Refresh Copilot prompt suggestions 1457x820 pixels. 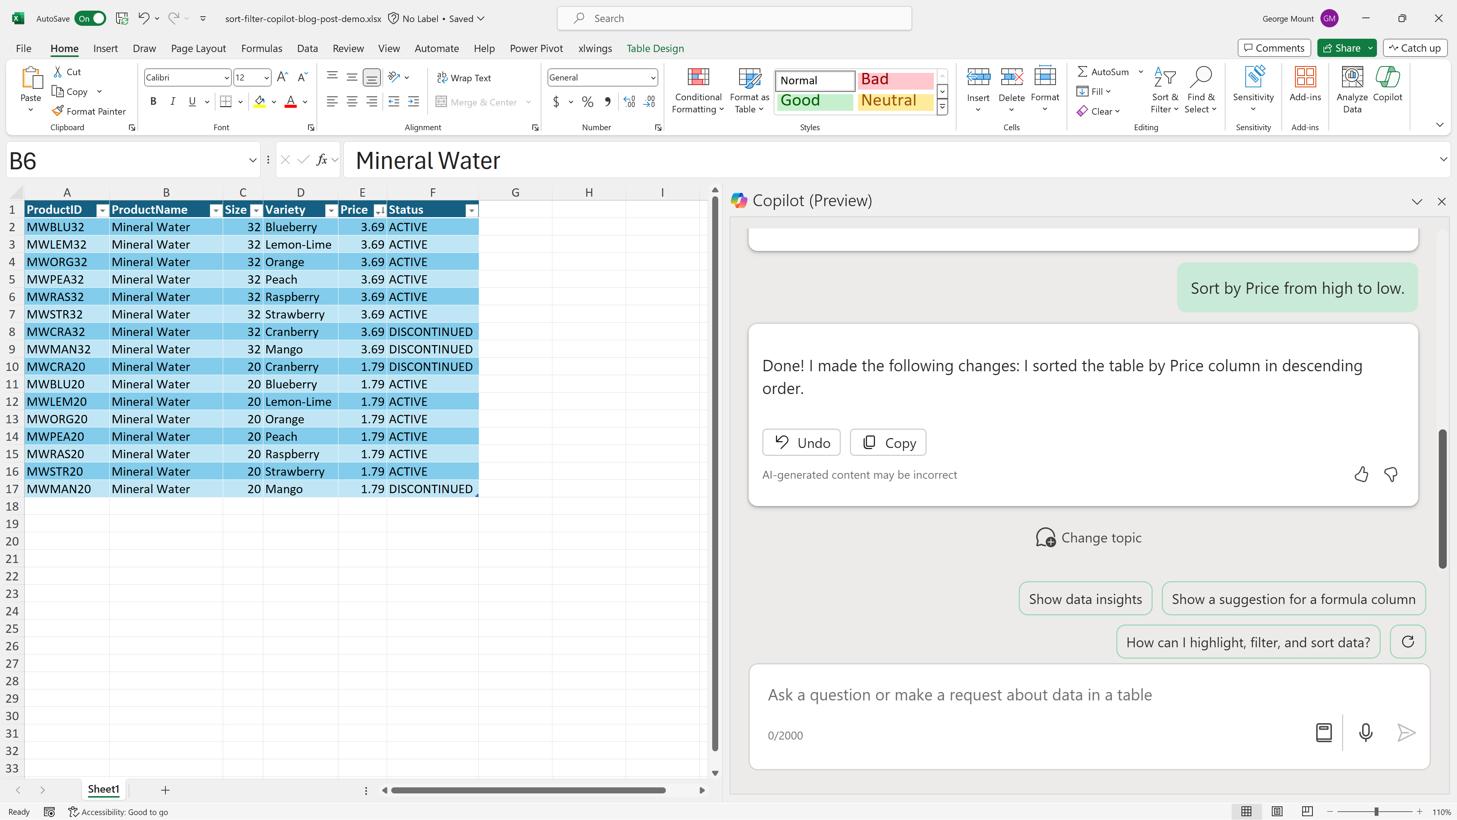1408,642
